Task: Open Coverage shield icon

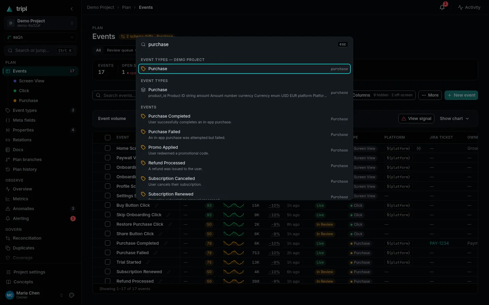Action: (x=8, y=258)
